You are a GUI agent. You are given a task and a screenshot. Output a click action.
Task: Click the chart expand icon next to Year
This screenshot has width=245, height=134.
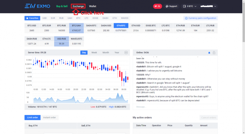[x=126, y=53]
